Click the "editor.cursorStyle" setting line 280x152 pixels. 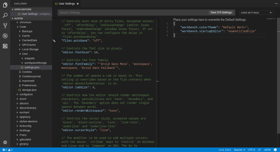pos(86,130)
